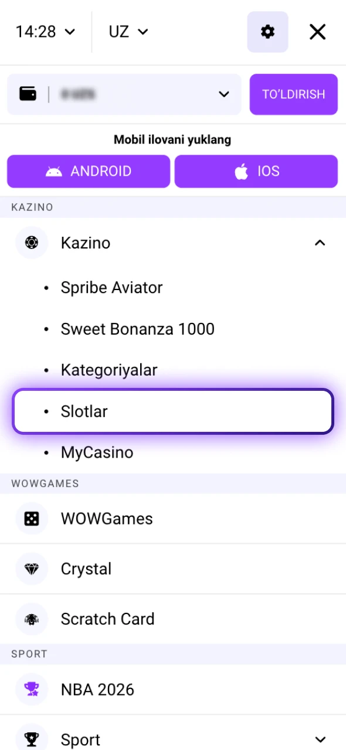Choose Sweet Bonanza 1000
Image resolution: width=346 pixels, height=750 pixels.
[x=137, y=329]
